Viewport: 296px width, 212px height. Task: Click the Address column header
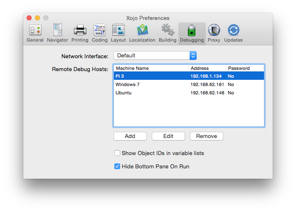tap(207, 68)
